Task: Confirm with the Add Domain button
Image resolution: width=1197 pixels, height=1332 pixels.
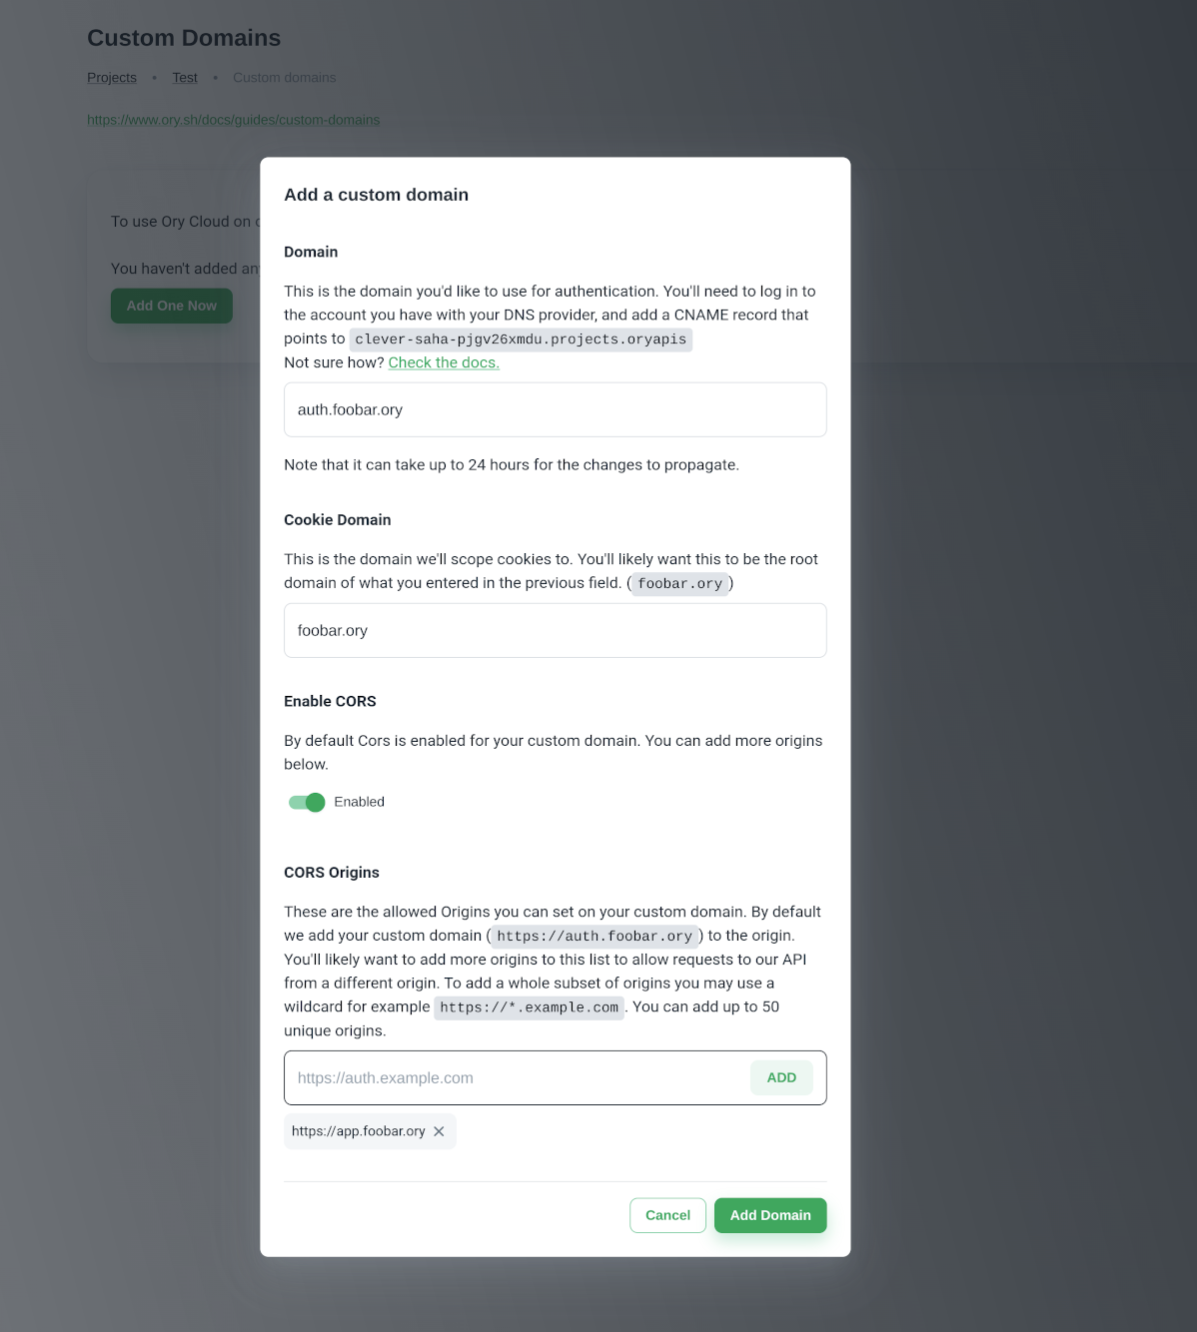Action: coord(770,1215)
